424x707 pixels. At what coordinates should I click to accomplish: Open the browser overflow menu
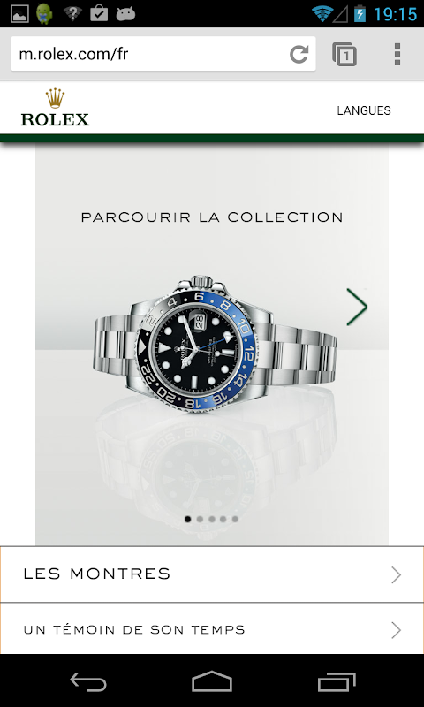[x=397, y=54]
